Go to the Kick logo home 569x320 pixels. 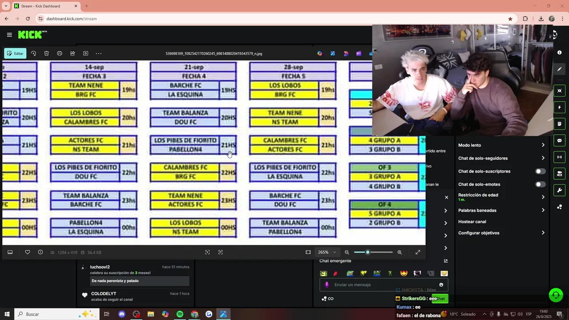(x=32, y=35)
